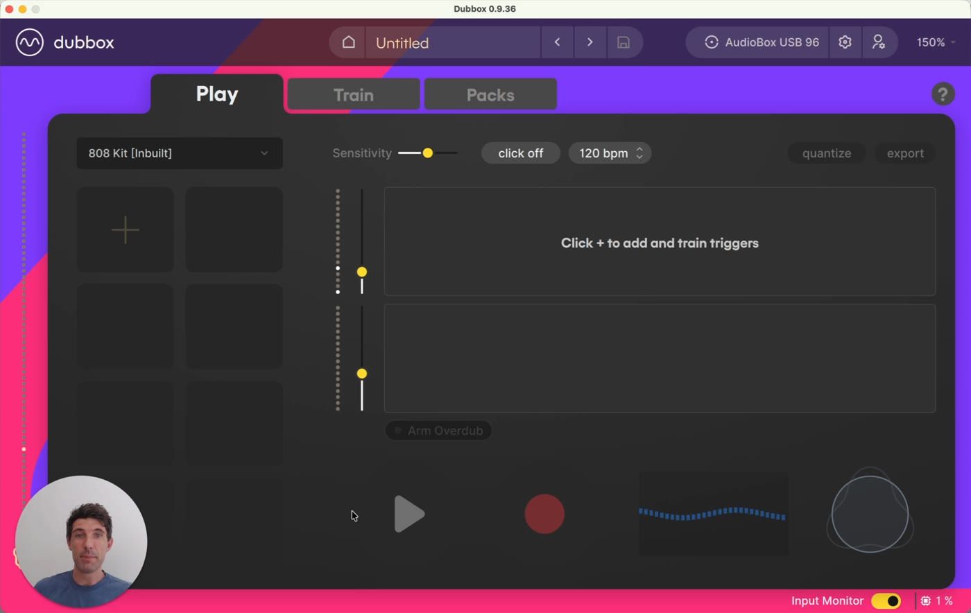
Task: Click the Untitled project name field
Action: pos(453,42)
